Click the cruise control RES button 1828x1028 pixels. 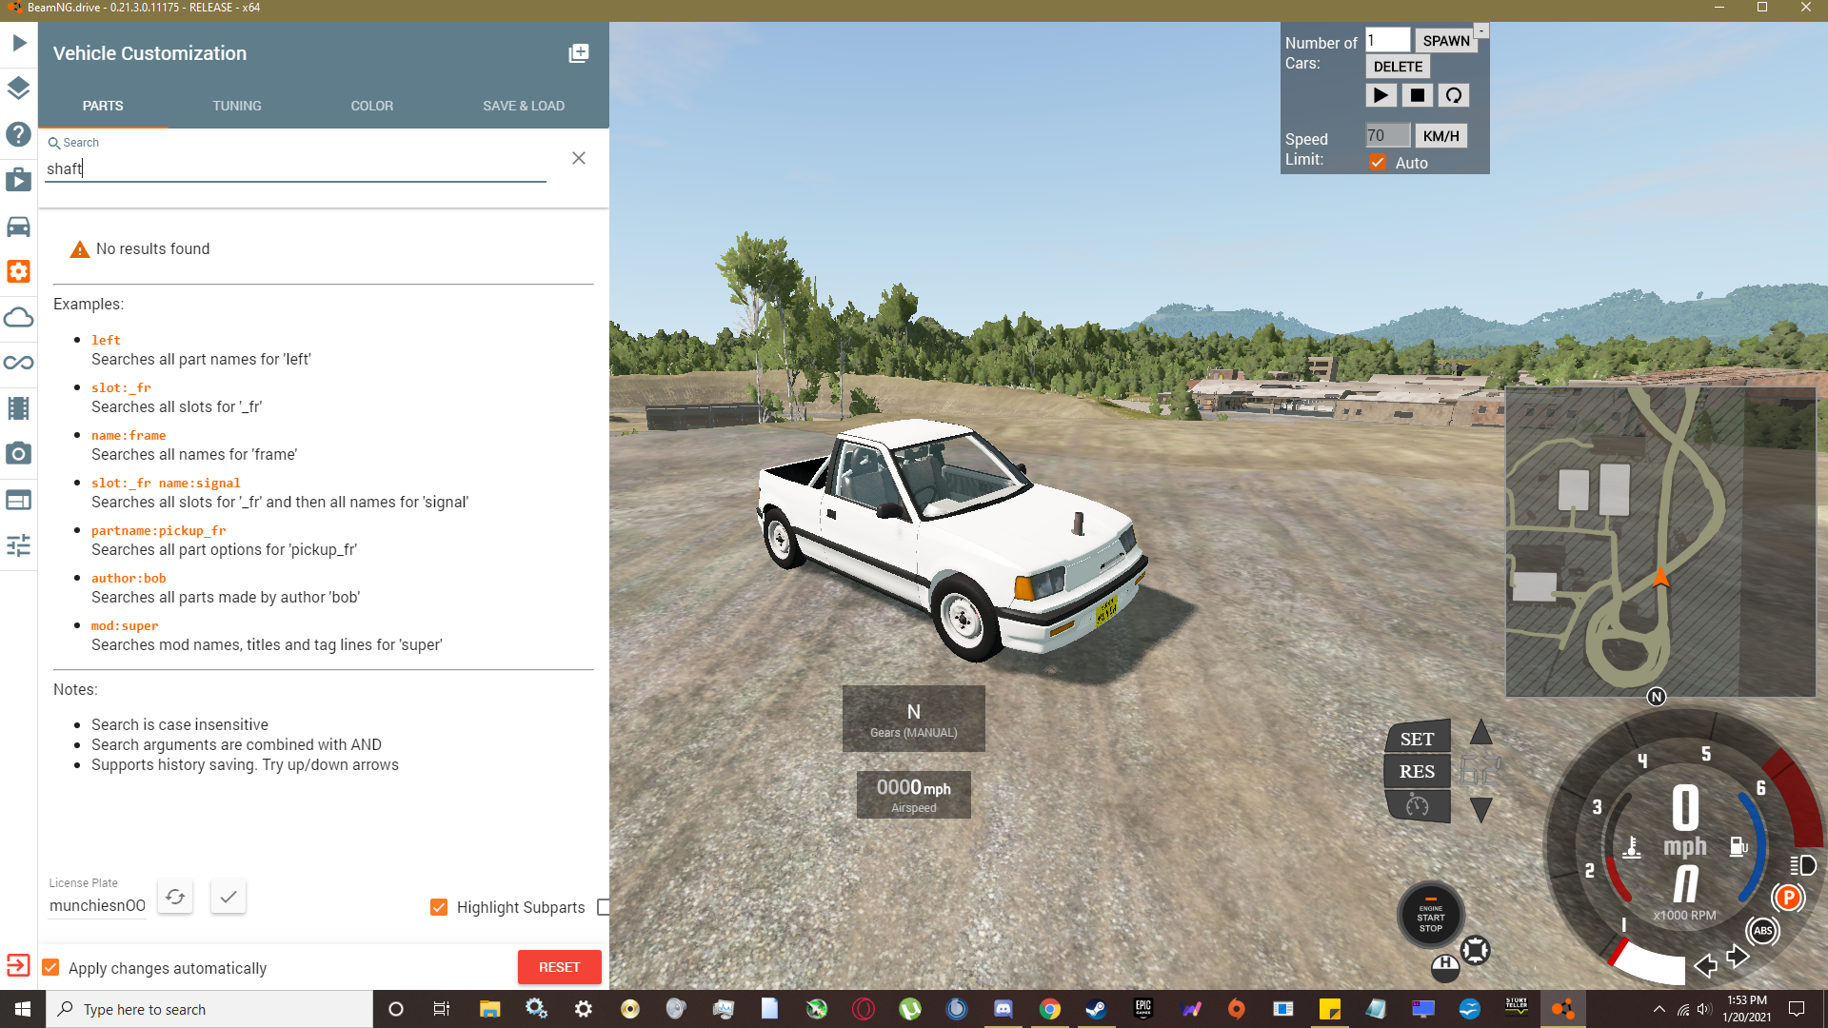(1418, 772)
